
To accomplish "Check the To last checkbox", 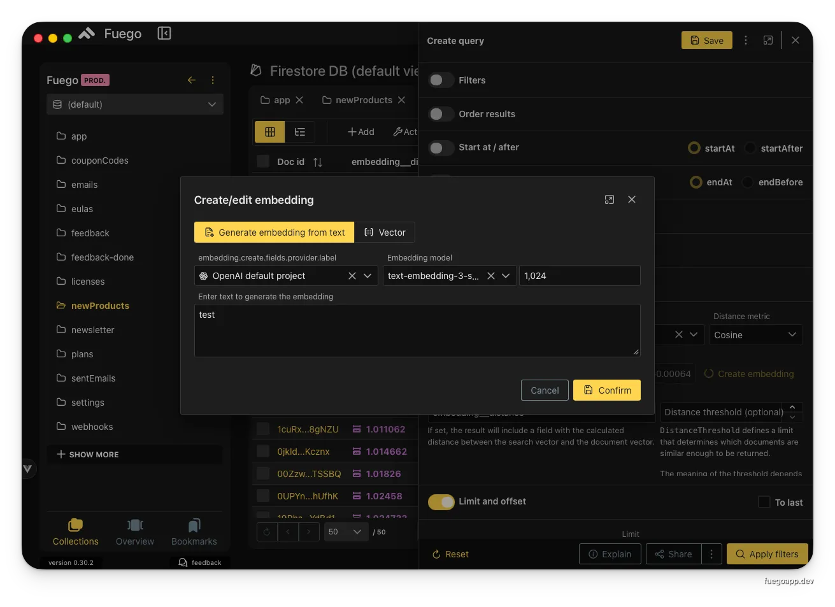I will 763,502.
